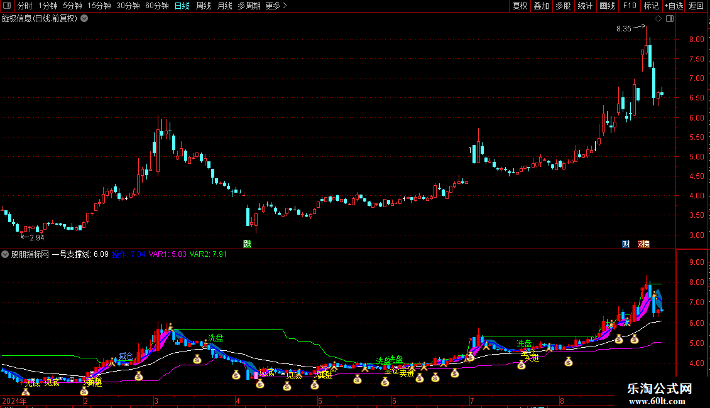Click the 8.35 high price label
The image size is (710, 408).
pos(623,29)
